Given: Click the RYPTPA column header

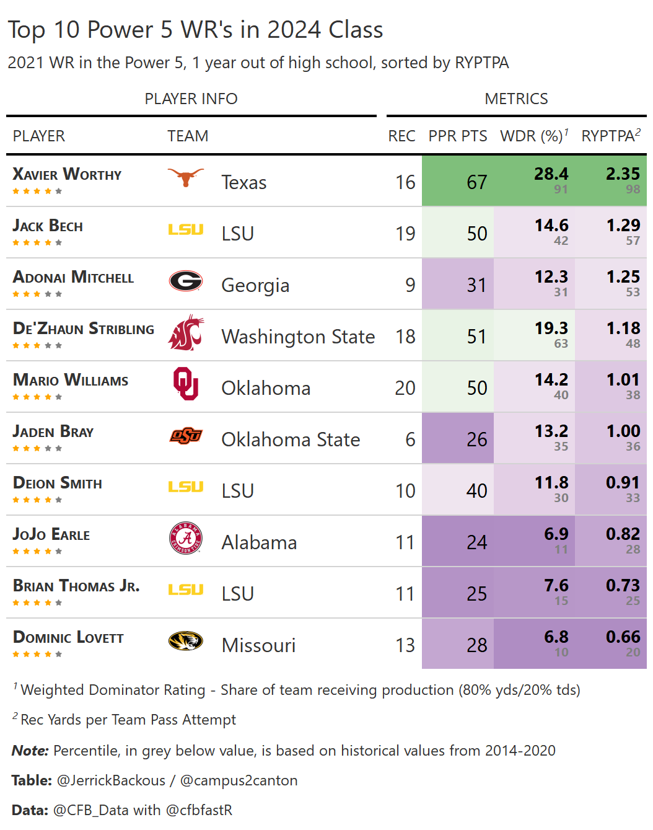Looking at the screenshot, I should (610, 136).
